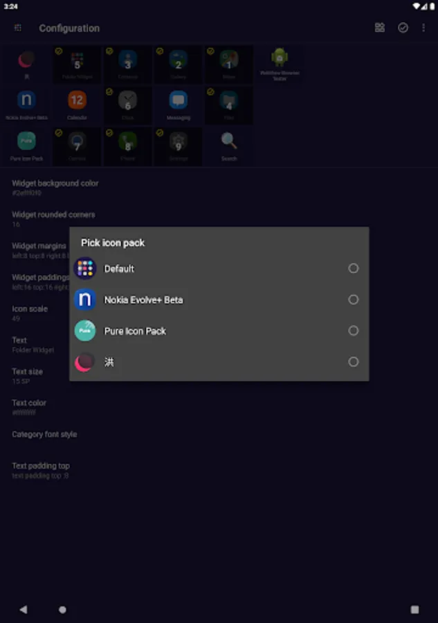
Task: Click the Default icon pack grid icon
Action: tap(85, 269)
